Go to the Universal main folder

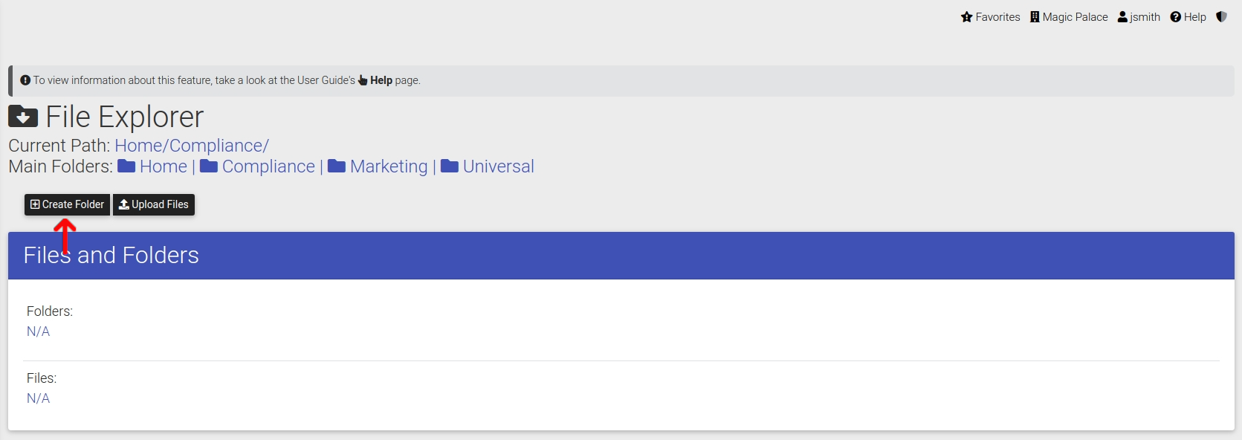tap(499, 166)
